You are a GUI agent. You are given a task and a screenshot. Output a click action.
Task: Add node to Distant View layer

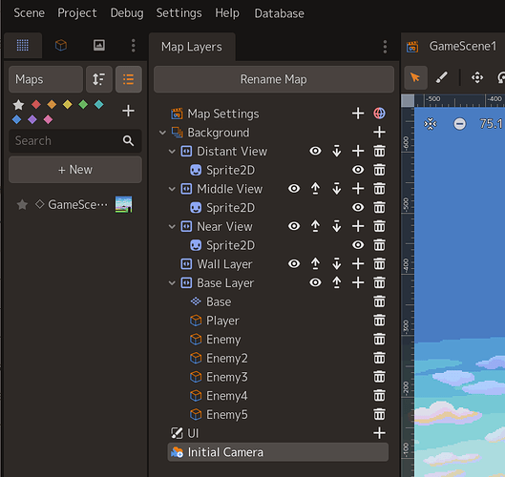coord(358,151)
